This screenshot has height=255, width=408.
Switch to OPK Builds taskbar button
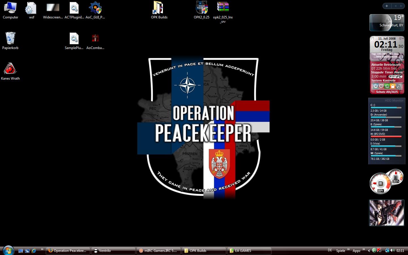(x=204, y=251)
